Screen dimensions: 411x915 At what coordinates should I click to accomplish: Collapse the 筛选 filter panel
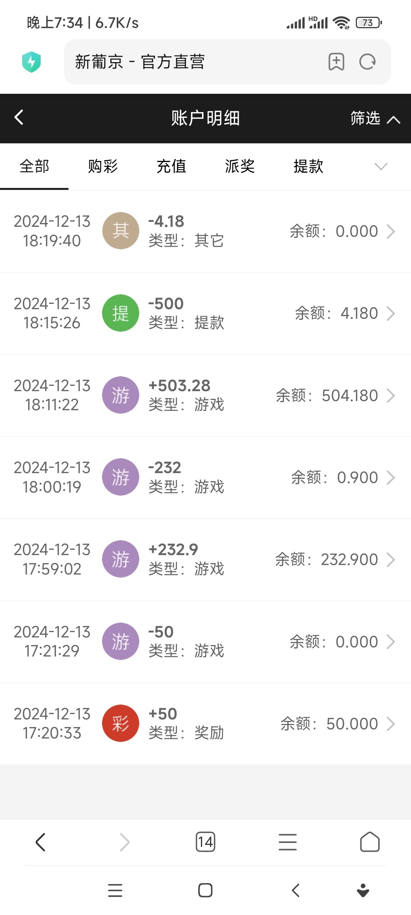[375, 118]
